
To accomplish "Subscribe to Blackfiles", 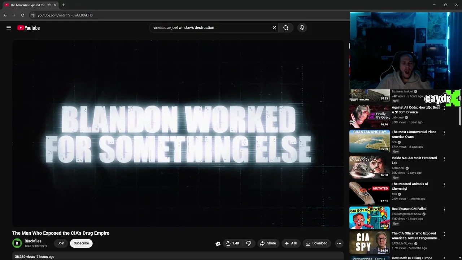I will point(81,243).
